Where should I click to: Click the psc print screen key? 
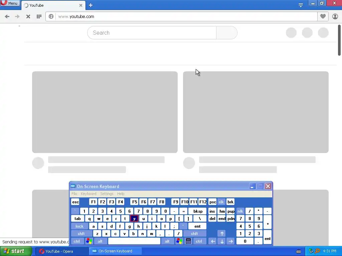212,202
